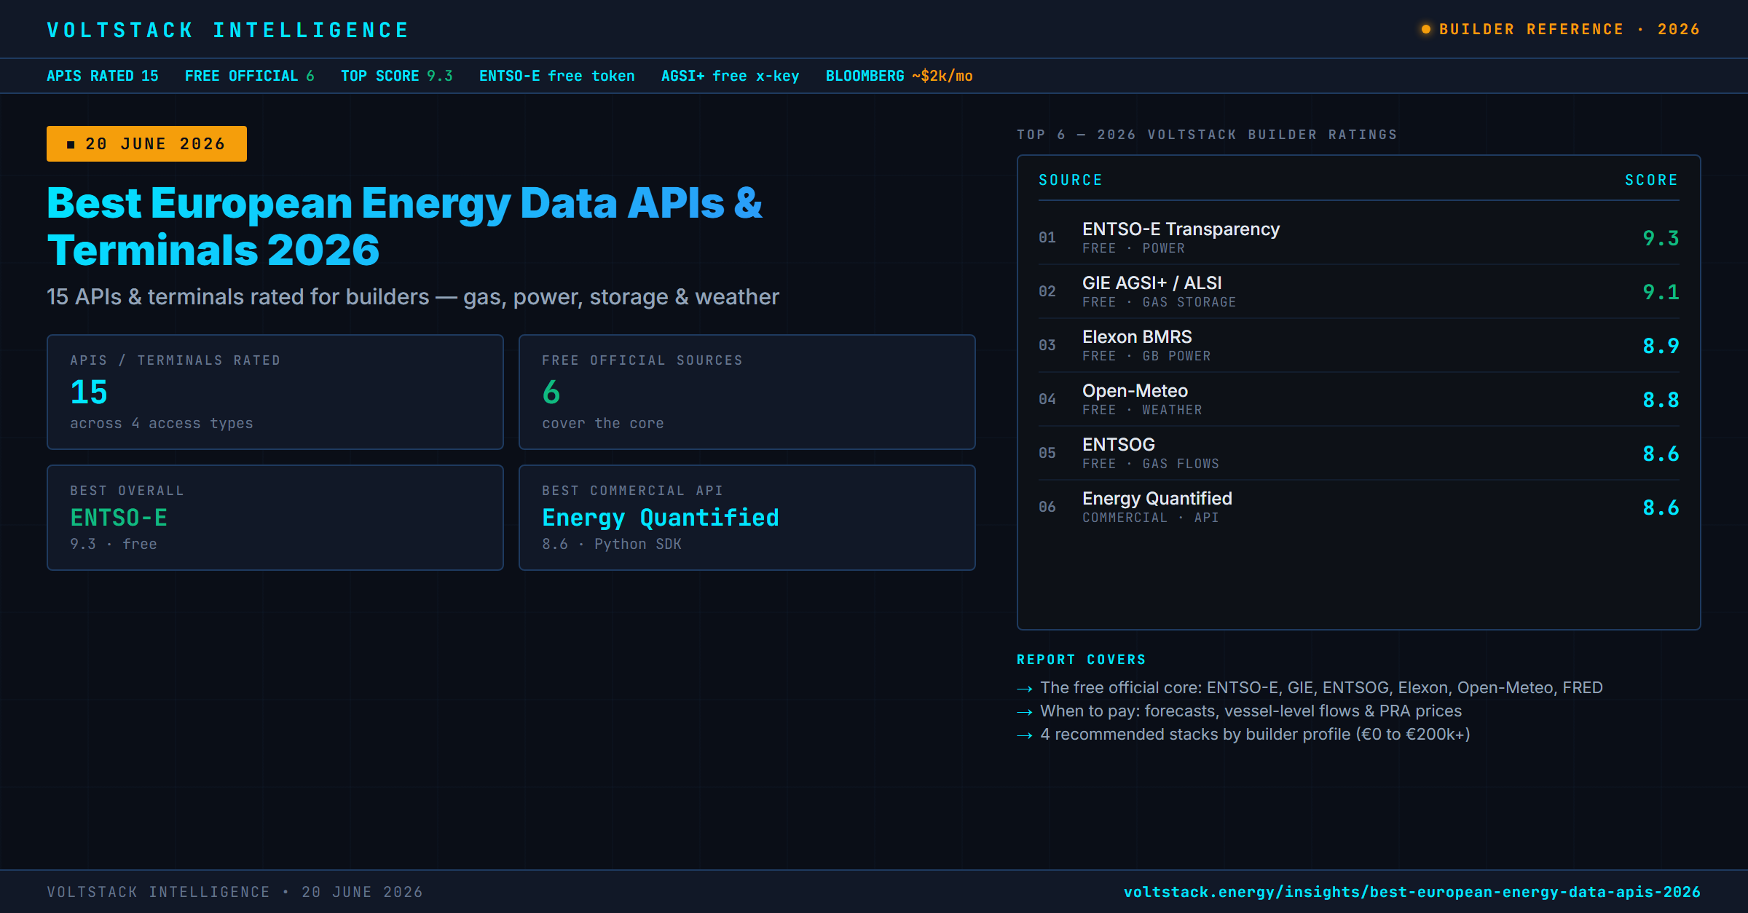Click the free official core bullet text
Viewport: 1748px width, 913px height.
click(x=1321, y=687)
